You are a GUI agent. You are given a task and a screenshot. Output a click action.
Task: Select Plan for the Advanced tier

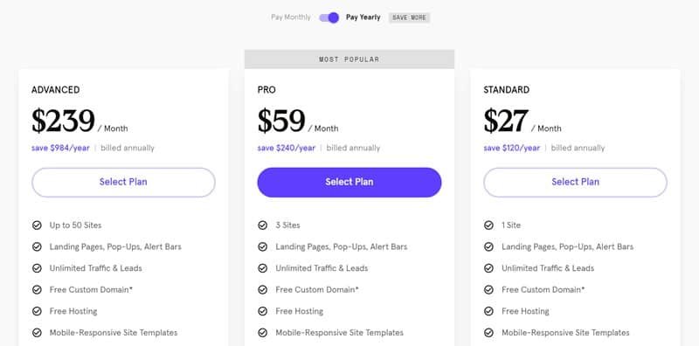[x=123, y=182]
